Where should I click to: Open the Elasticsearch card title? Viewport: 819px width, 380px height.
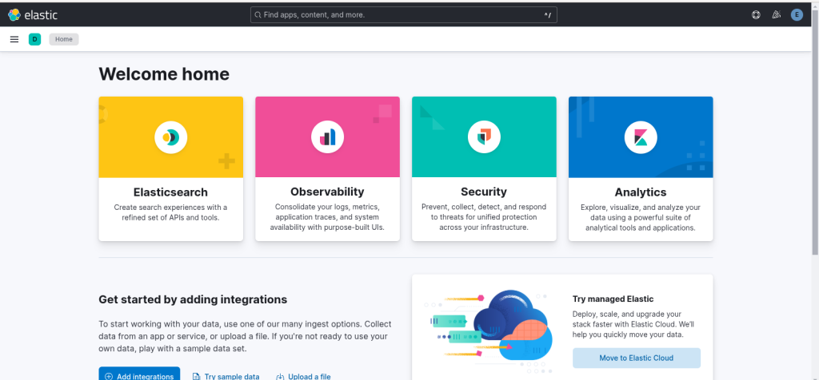coord(171,192)
